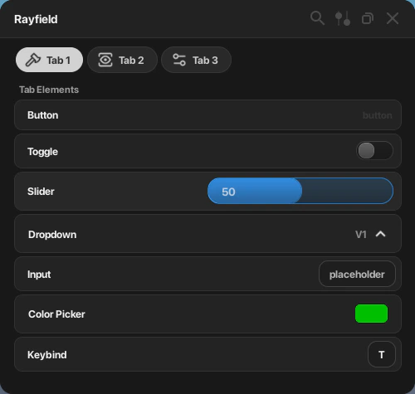
Task: Click the Toggle row label
Action: (x=42, y=152)
